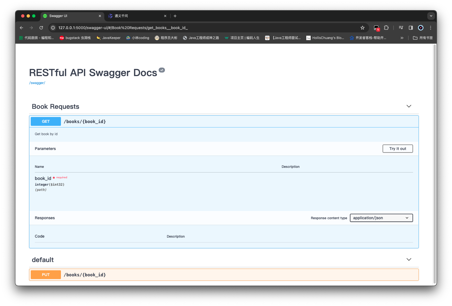The width and height of the screenshot is (452, 306).
Task: Open the 项目主页 | 编码人生 bookmark
Action: 242,38
